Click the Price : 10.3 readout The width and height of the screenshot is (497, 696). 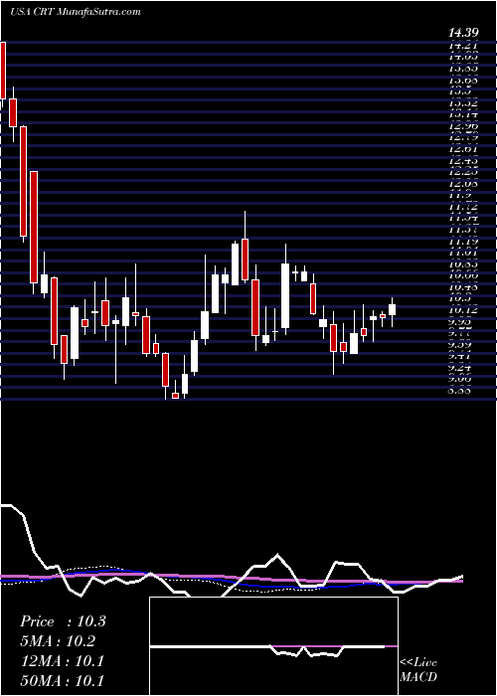click(63, 621)
